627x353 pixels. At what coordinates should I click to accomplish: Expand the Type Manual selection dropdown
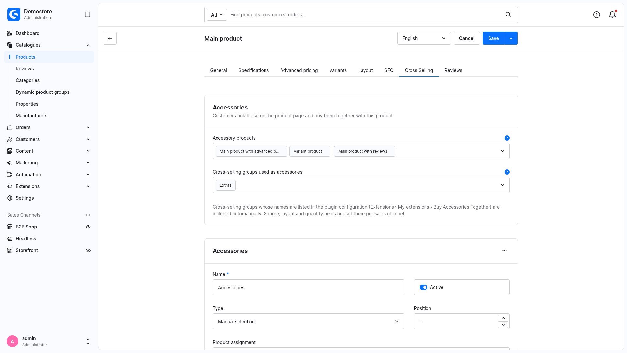[x=308, y=321]
